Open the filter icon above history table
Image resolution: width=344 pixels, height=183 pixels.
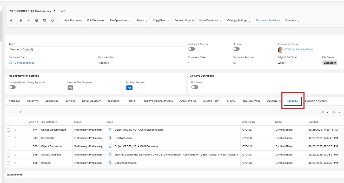coord(12,112)
